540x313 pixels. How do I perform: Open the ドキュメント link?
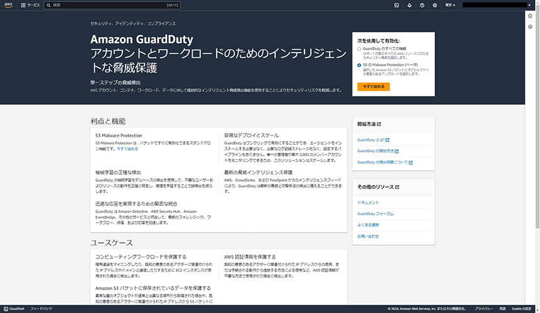click(368, 203)
